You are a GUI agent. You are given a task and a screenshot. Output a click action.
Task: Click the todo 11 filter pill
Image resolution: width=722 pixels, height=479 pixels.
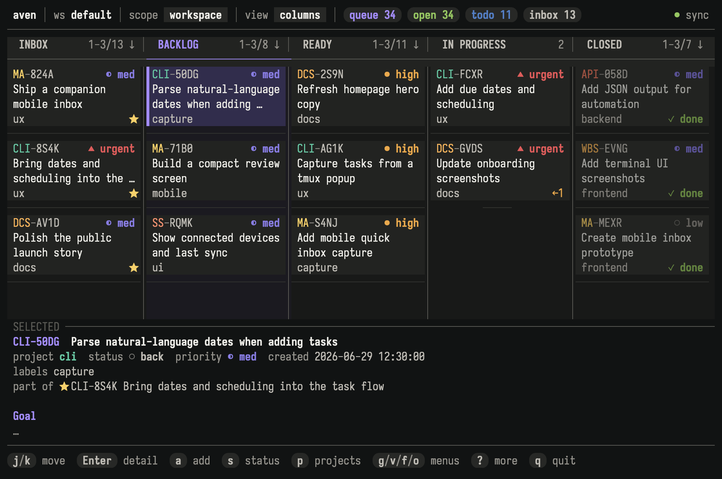click(x=491, y=15)
